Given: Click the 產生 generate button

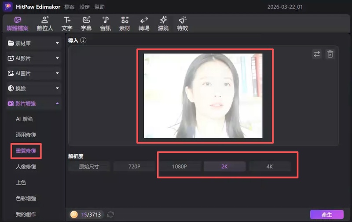Looking at the screenshot, I should tap(326, 215).
